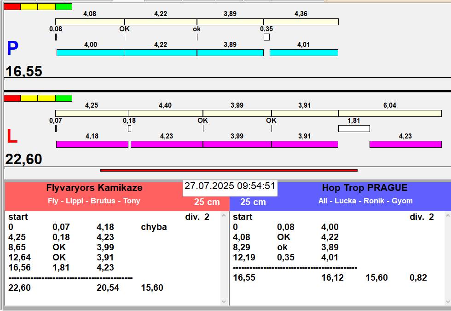Click the magenta 4,23 last run bar
451x311 pixels.
(405, 144)
